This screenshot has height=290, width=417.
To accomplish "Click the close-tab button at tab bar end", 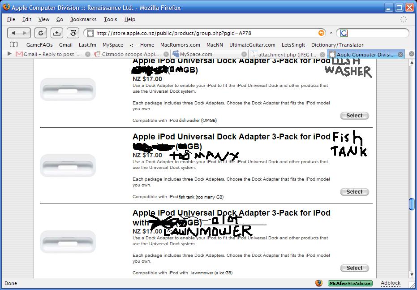I will click(x=412, y=54).
